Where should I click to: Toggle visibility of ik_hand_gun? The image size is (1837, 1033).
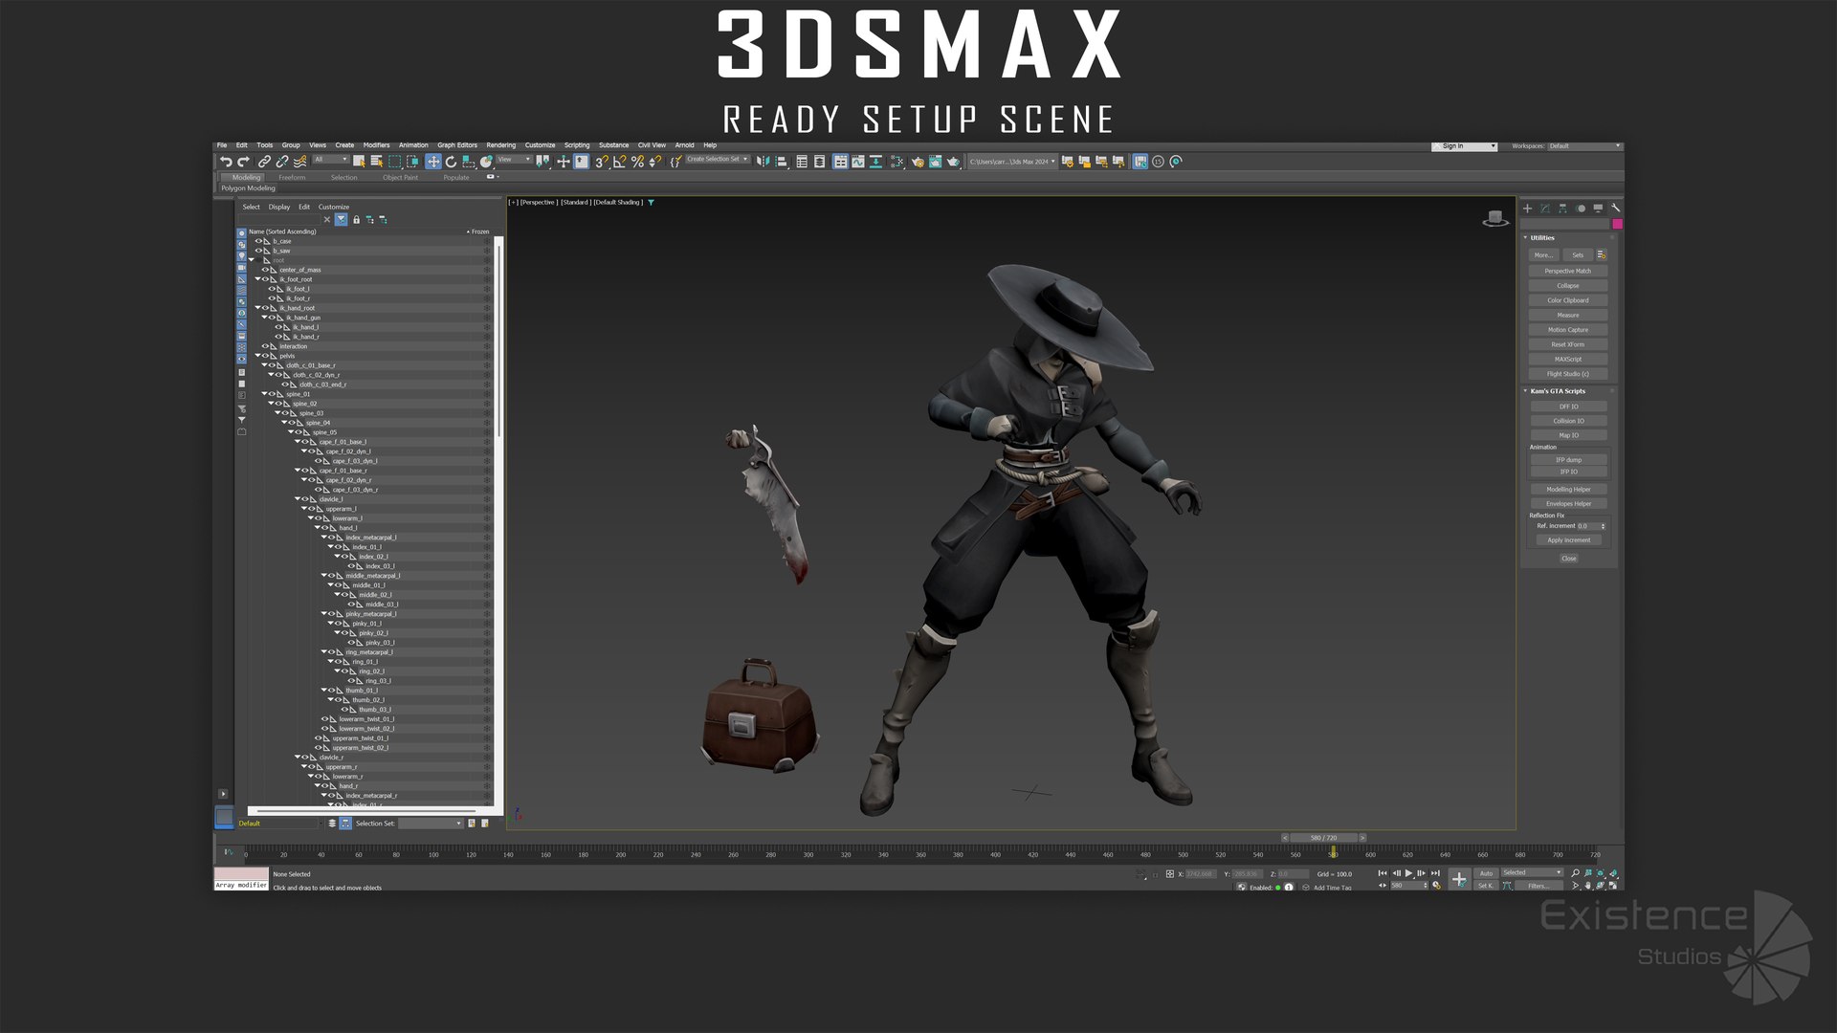272,318
